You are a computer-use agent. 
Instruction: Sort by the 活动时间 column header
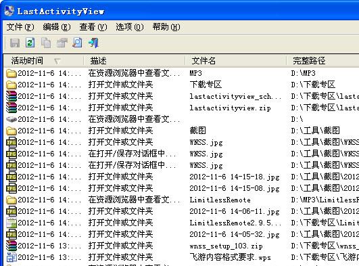[43, 61]
